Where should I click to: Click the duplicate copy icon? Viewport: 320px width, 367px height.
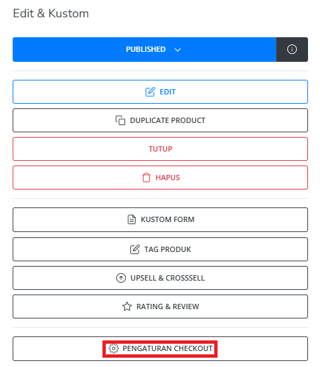tap(120, 120)
